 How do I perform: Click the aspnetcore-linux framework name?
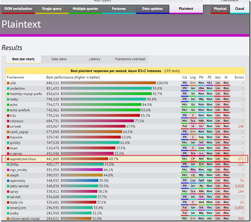[x=23, y=159]
